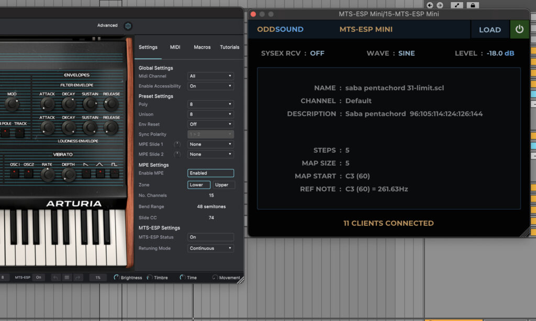Viewport: 536px width, 321px height.
Task: Click the ODDSOUND logo
Action: click(x=281, y=29)
